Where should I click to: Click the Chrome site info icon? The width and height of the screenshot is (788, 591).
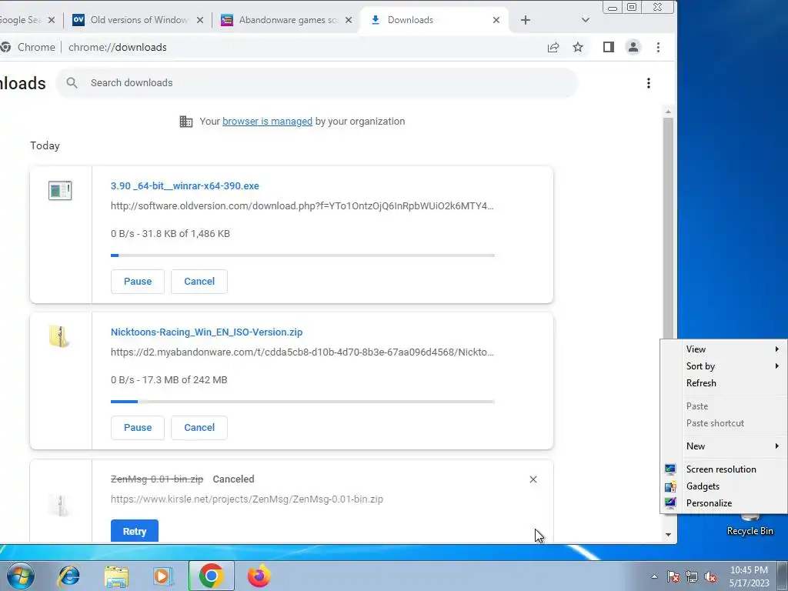[x=5, y=47]
